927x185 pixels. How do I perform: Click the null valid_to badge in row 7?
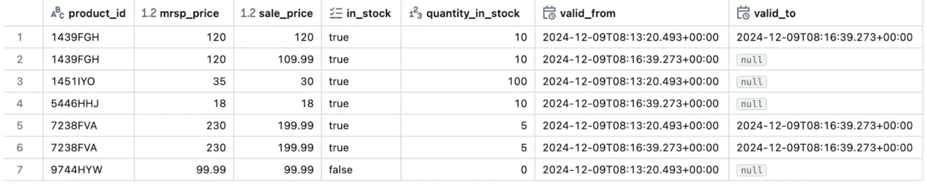[751, 170]
